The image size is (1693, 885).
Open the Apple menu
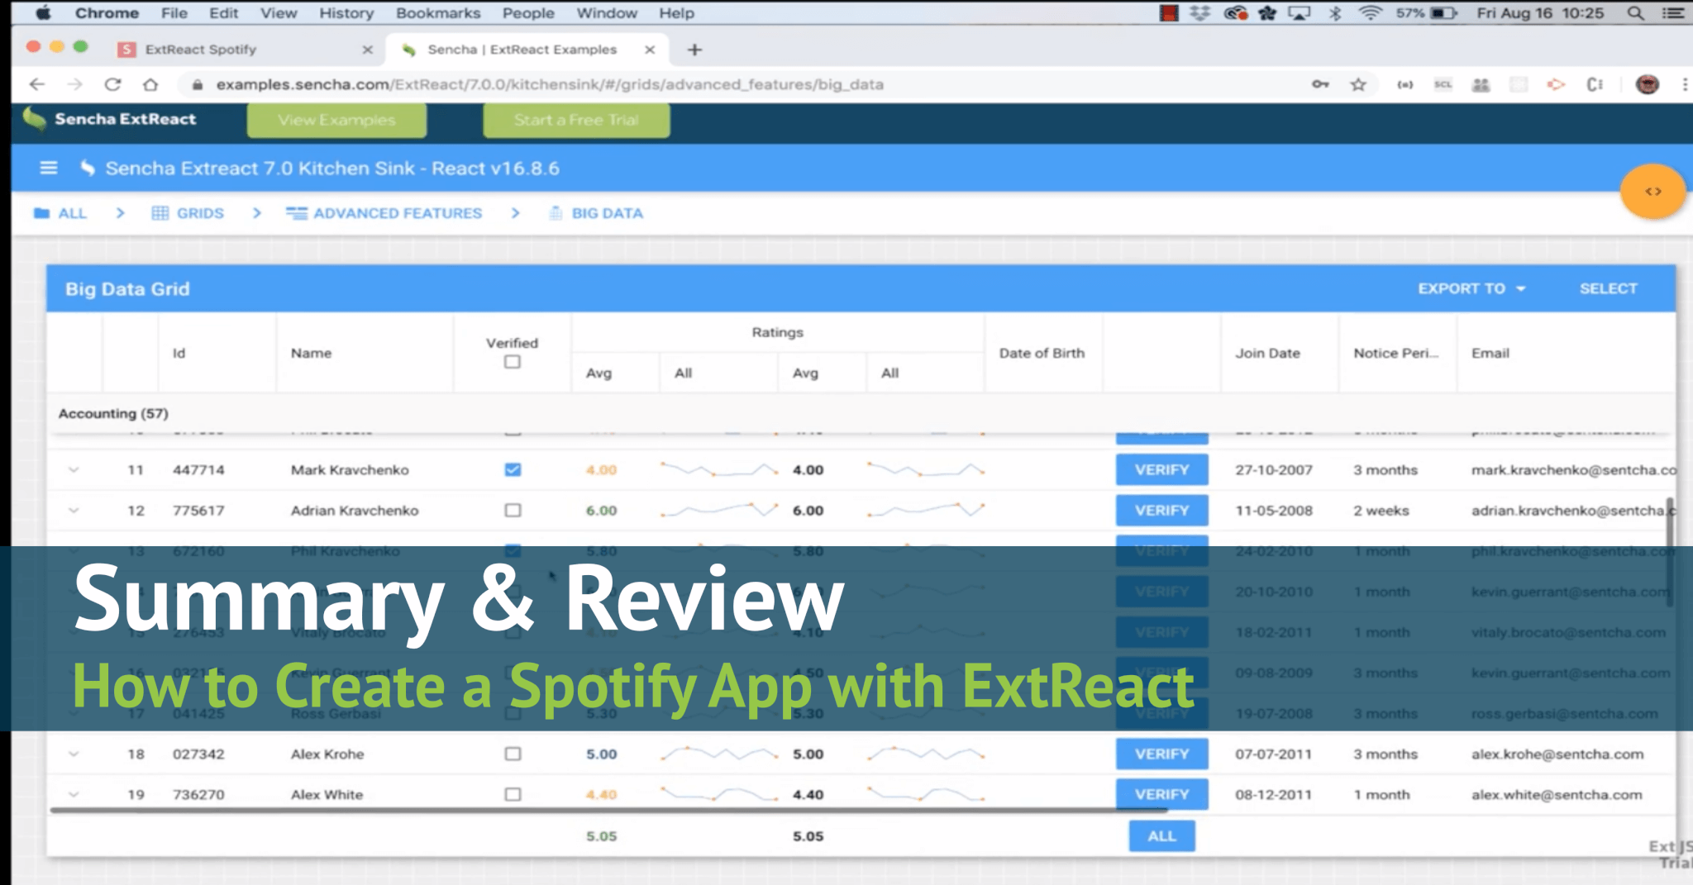pos(43,12)
